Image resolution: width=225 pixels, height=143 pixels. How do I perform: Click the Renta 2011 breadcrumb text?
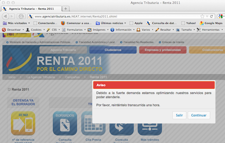click(98, 77)
